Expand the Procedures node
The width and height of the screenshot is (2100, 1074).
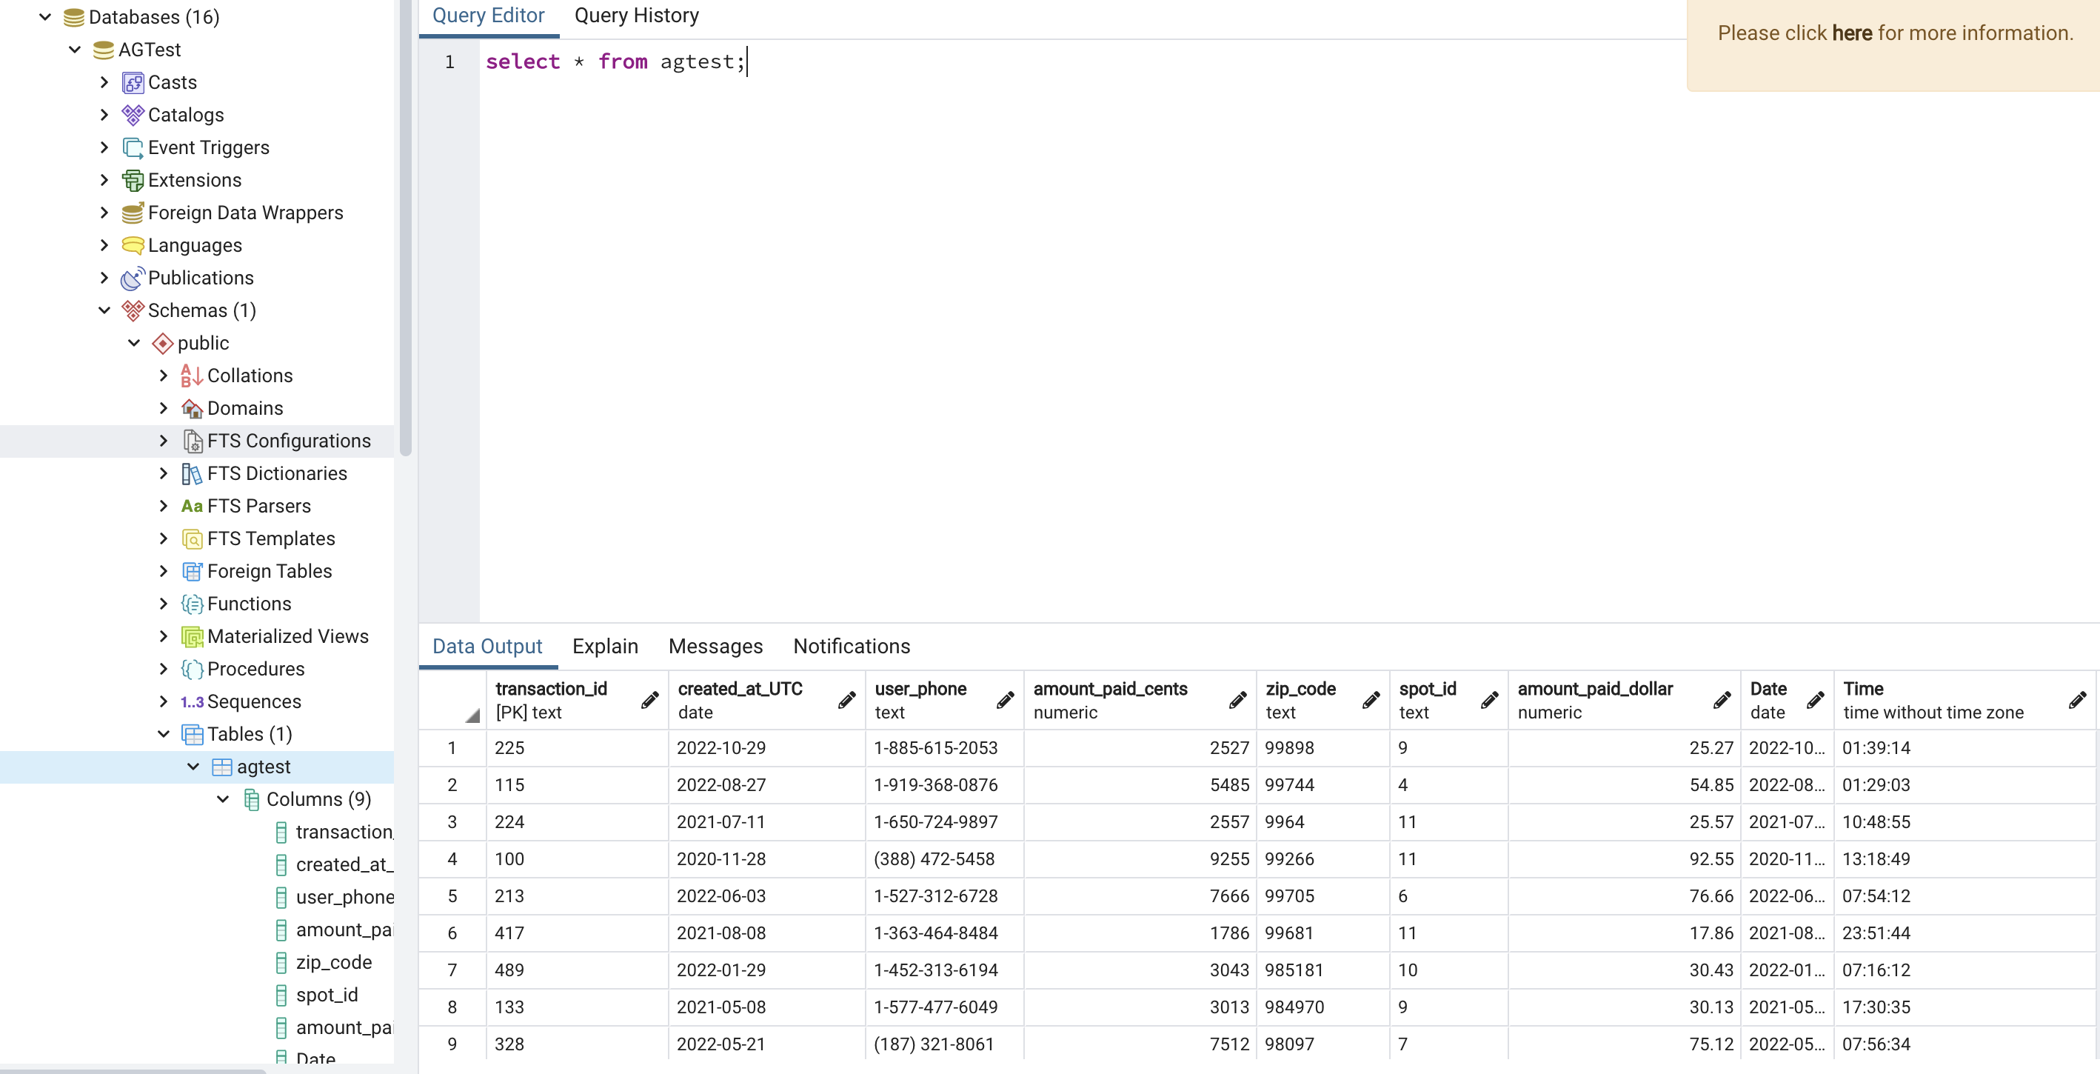coord(164,670)
